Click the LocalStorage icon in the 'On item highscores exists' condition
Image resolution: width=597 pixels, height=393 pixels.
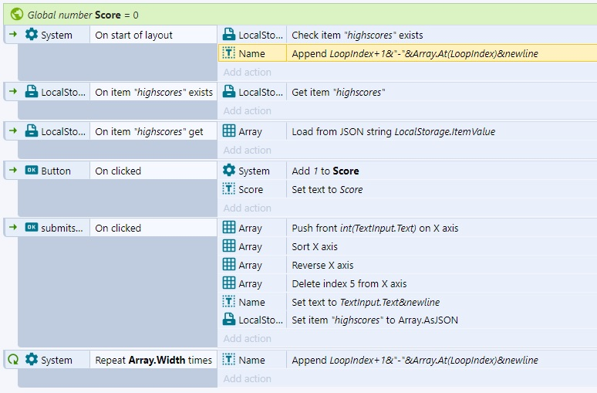click(32, 92)
